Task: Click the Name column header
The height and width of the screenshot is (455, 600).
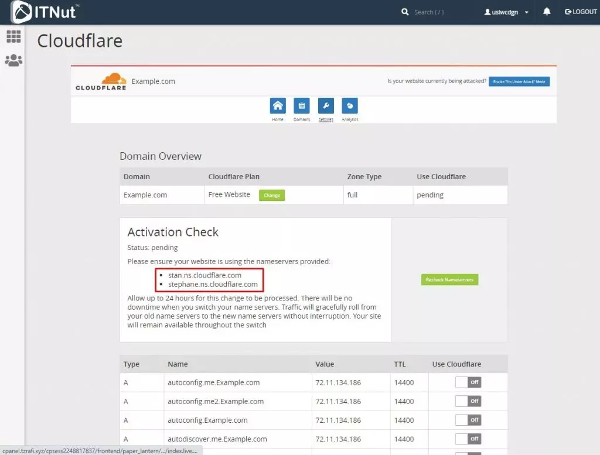Action: 178,364
